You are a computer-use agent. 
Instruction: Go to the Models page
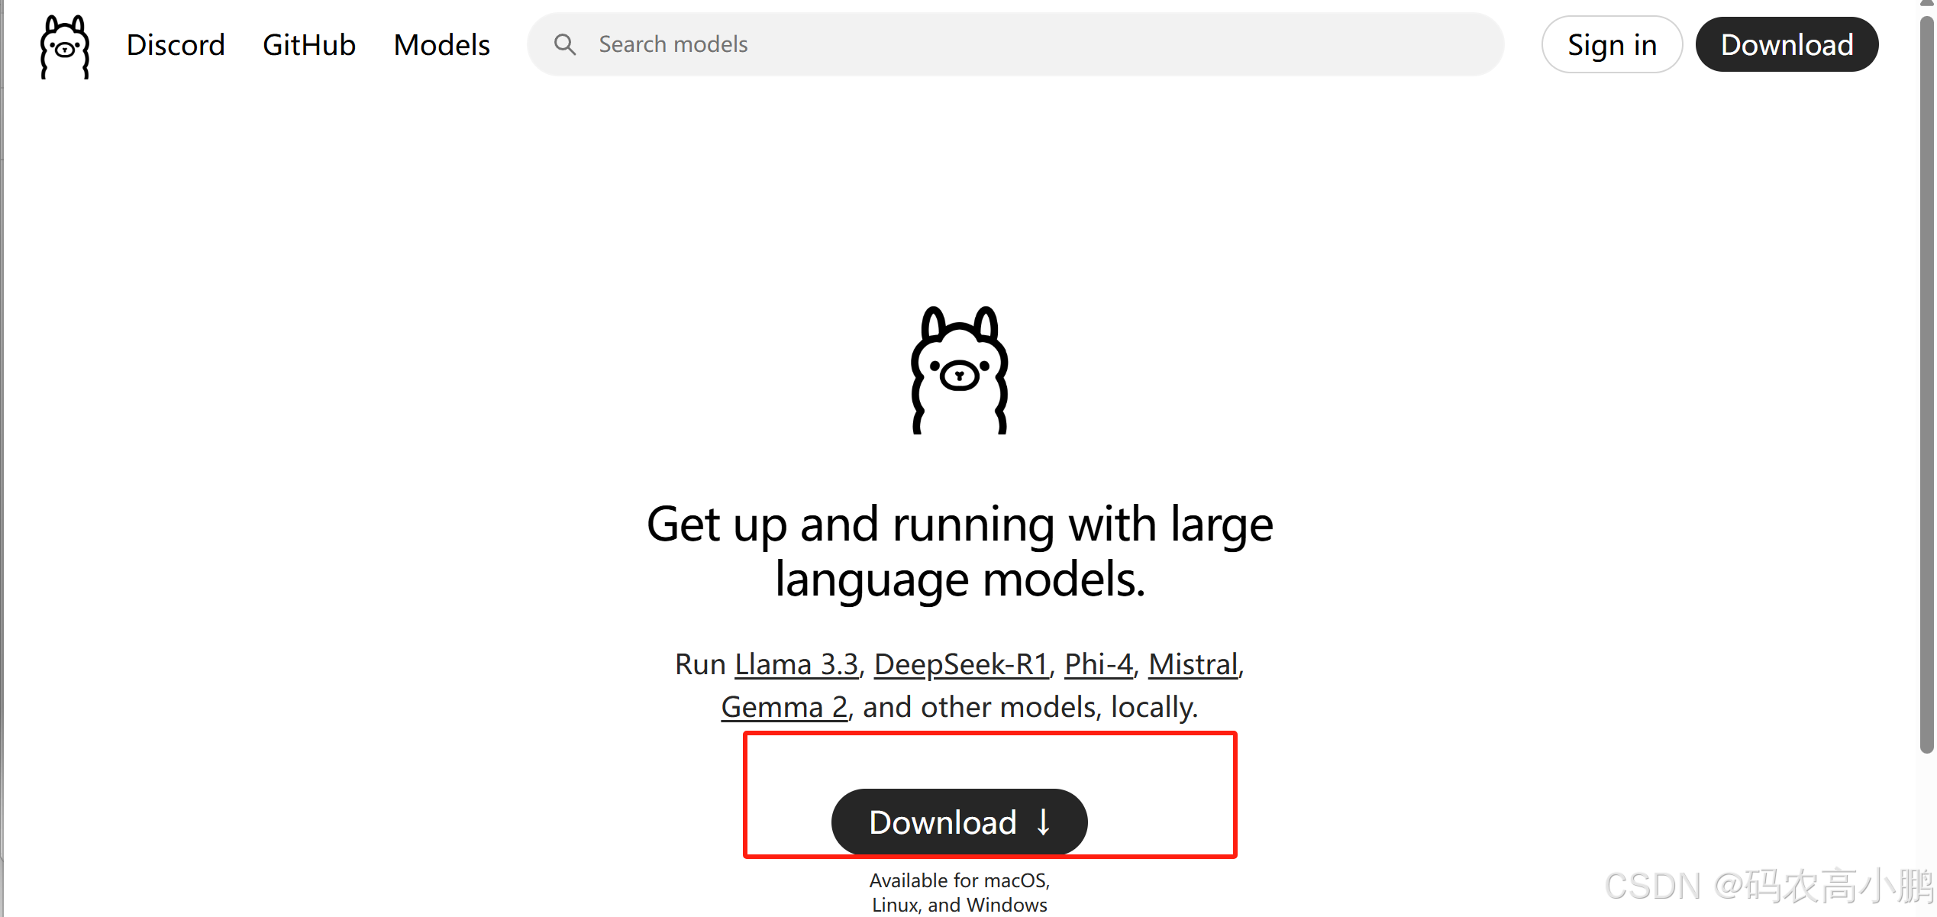(x=441, y=44)
